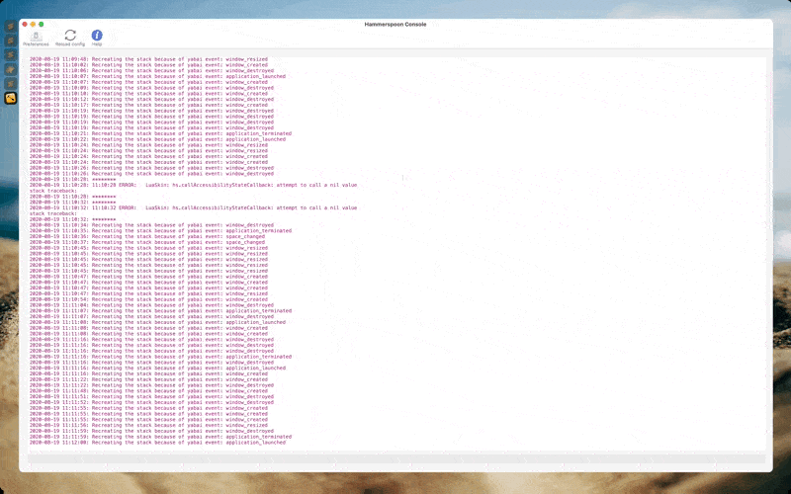The height and width of the screenshot is (494, 791).
Task: Click the 11:10:09 window_destroyed log line
Action: click(x=152, y=88)
